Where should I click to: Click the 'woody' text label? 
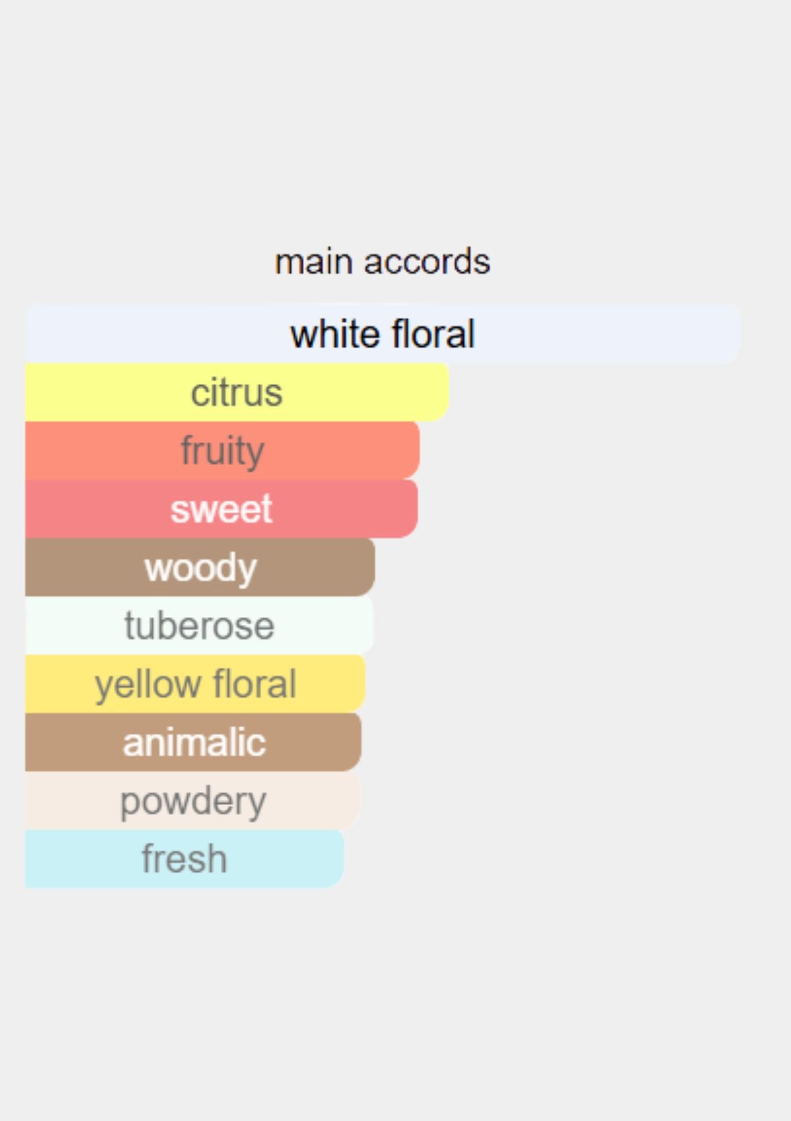[200, 567]
